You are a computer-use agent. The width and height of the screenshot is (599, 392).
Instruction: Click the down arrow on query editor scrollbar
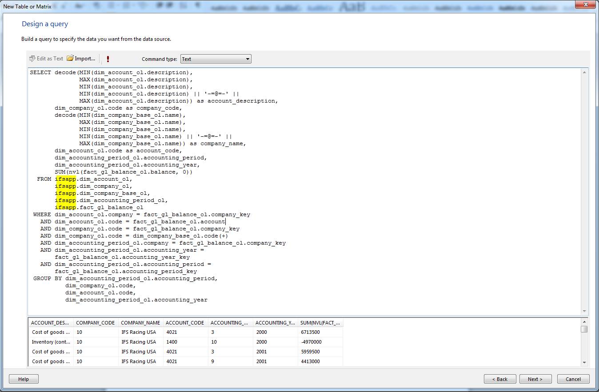[584, 311]
